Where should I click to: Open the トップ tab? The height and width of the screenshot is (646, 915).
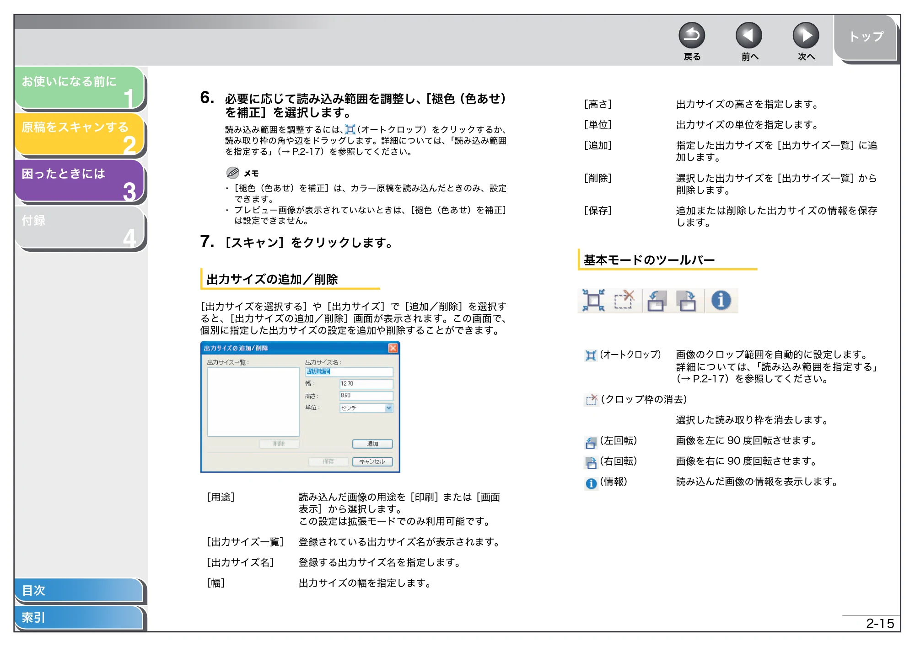[x=866, y=37]
